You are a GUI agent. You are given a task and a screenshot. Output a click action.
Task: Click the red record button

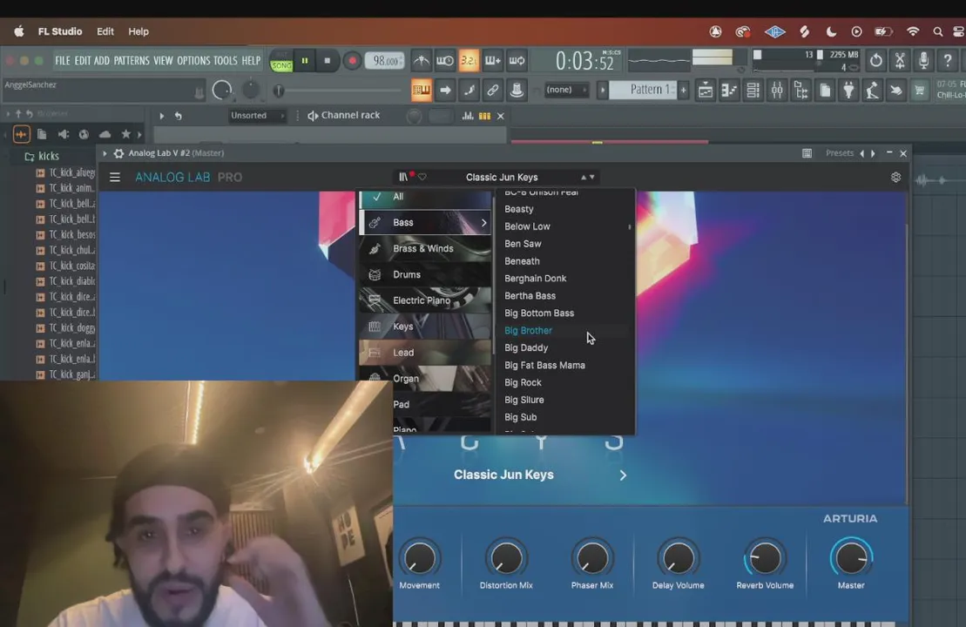[x=353, y=61]
